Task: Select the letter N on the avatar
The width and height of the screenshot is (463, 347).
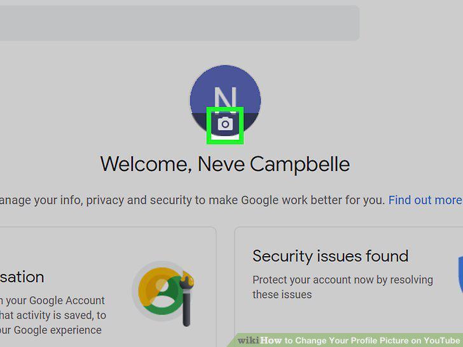Action: point(225,98)
